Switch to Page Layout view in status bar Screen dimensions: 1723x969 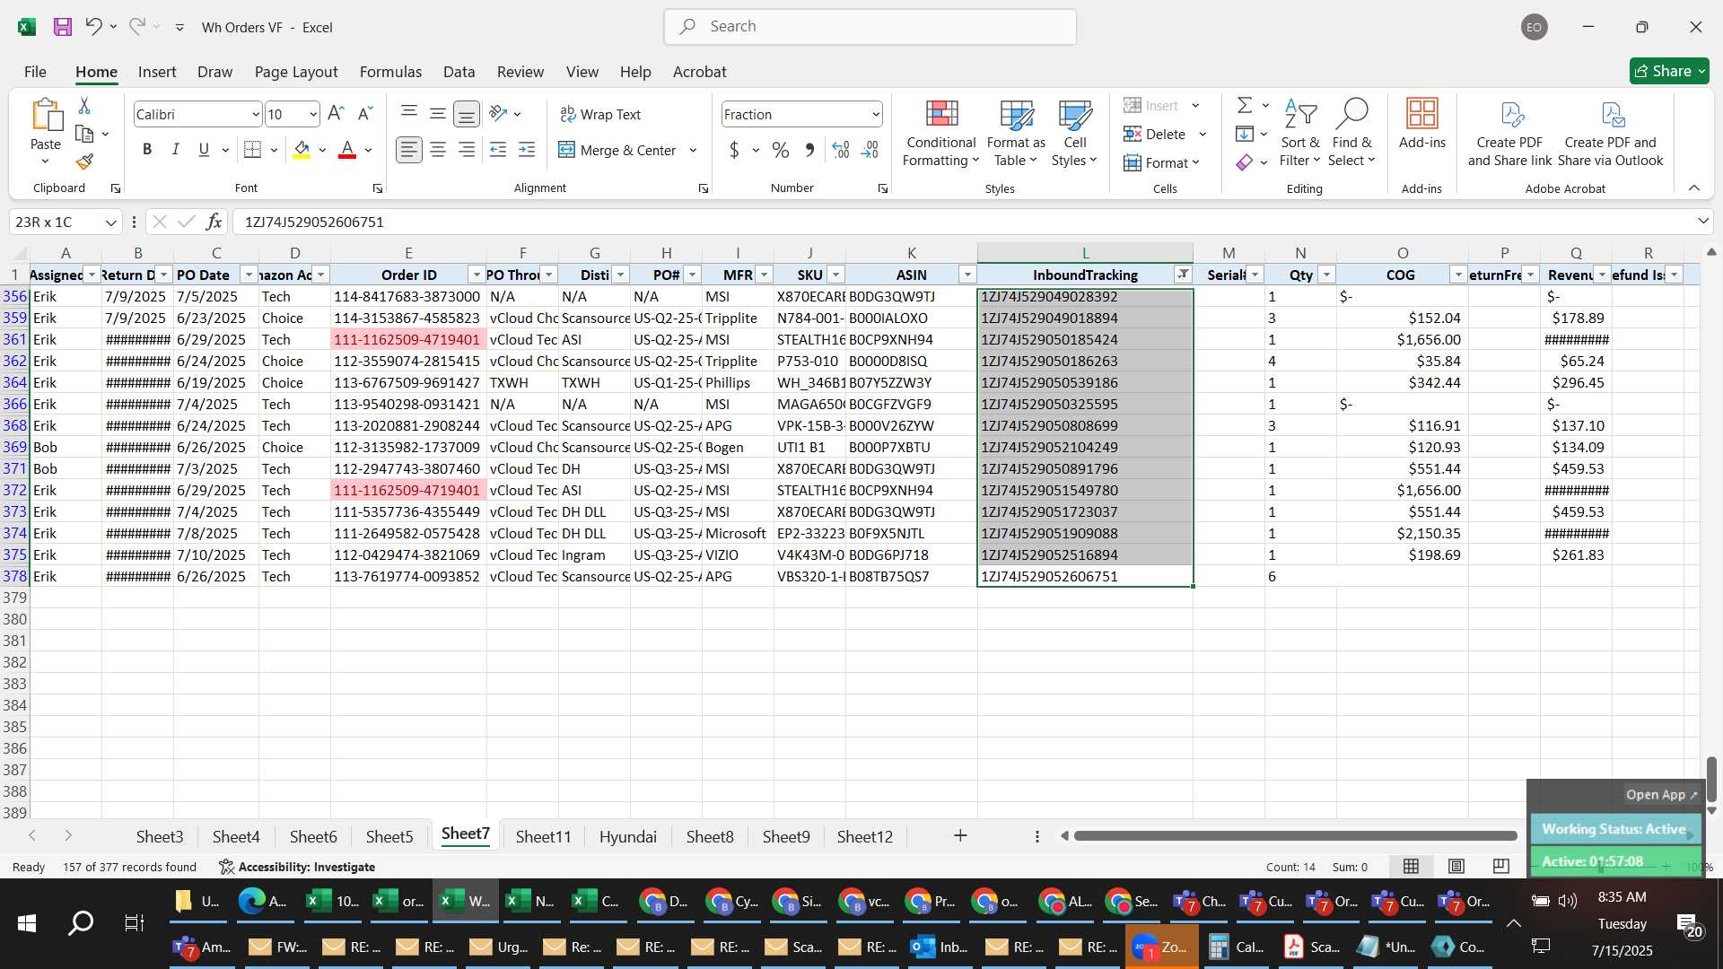coord(1456,866)
